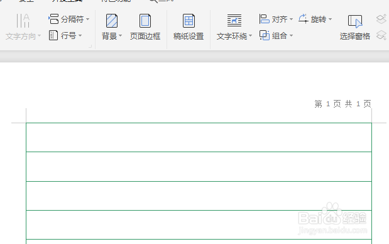The width and height of the screenshot is (389, 244).
Task: Click inside the second green manuscript row
Action: click(x=199, y=167)
